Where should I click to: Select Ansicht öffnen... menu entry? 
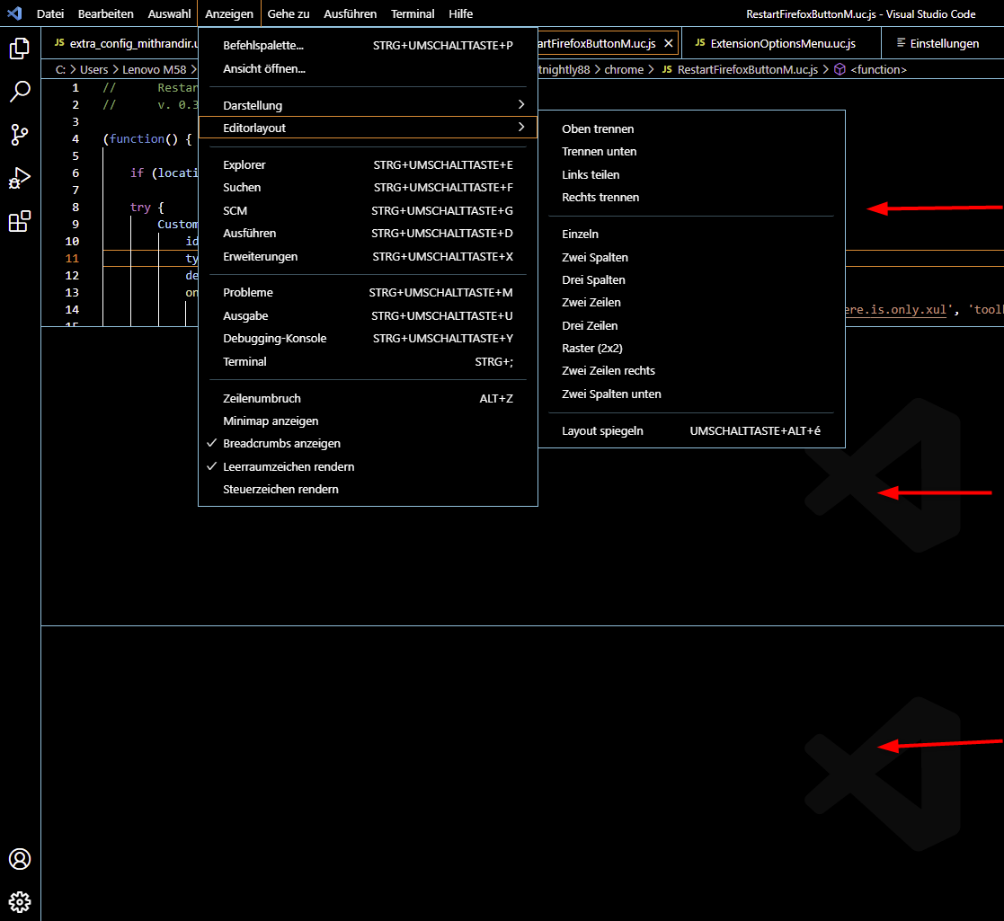(x=369, y=68)
